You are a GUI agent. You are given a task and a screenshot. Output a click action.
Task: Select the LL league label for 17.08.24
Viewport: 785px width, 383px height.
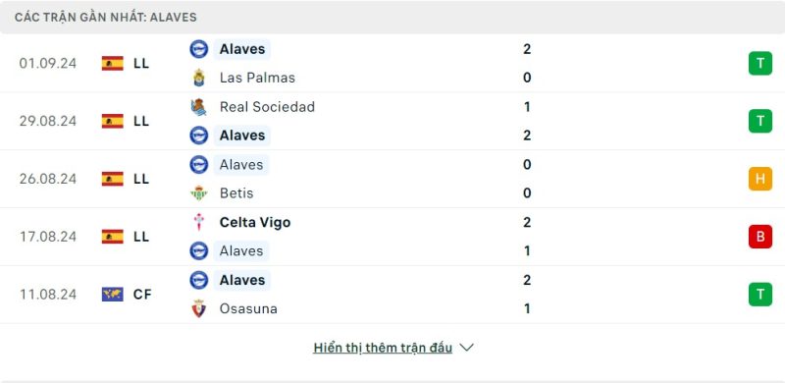pos(141,236)
